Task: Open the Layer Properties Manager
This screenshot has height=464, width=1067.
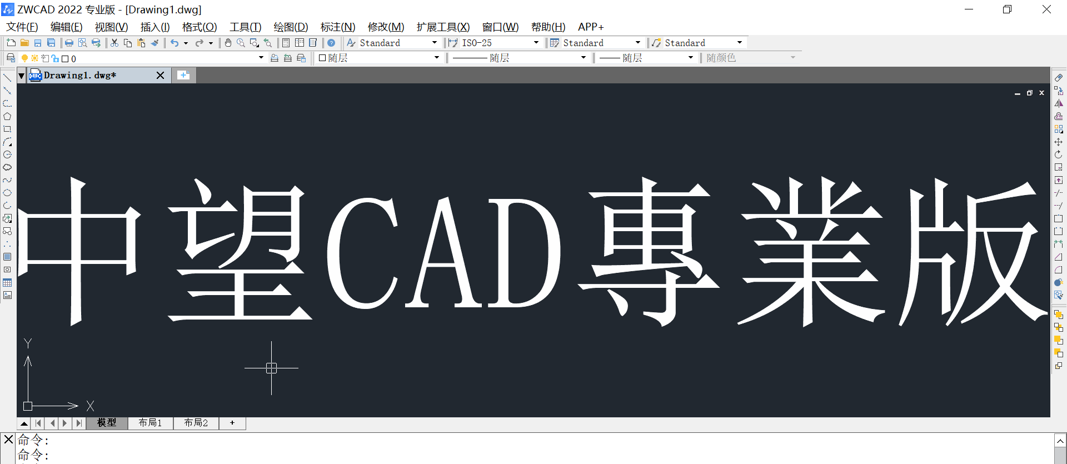Action: coord(11,58)
